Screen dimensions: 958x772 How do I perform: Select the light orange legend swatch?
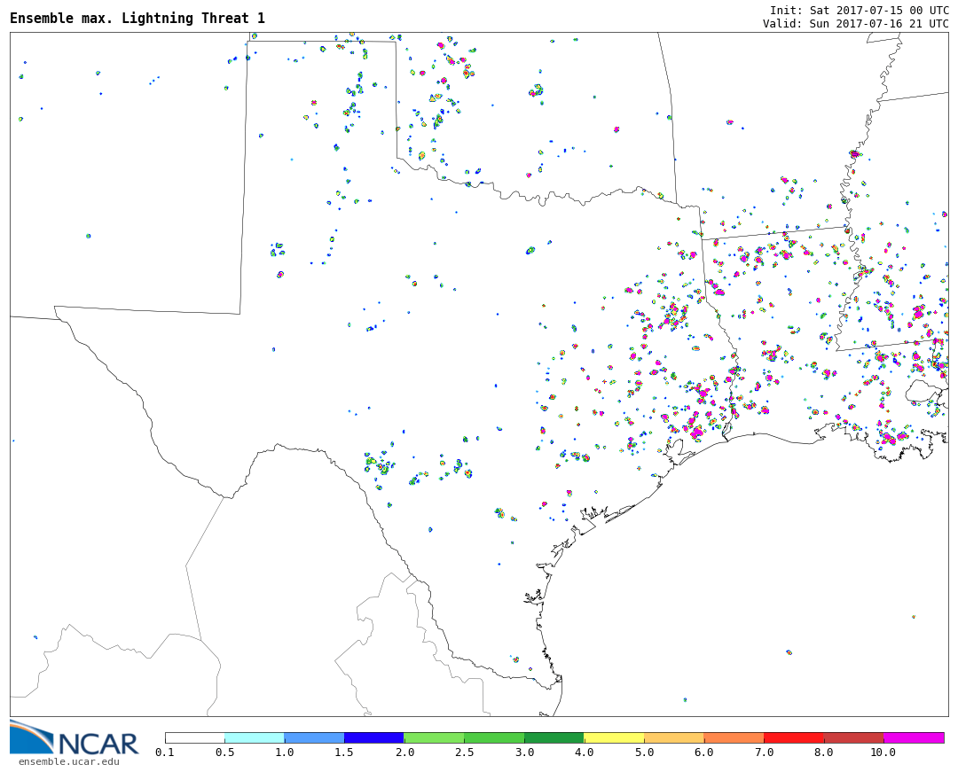pos(674,737)
